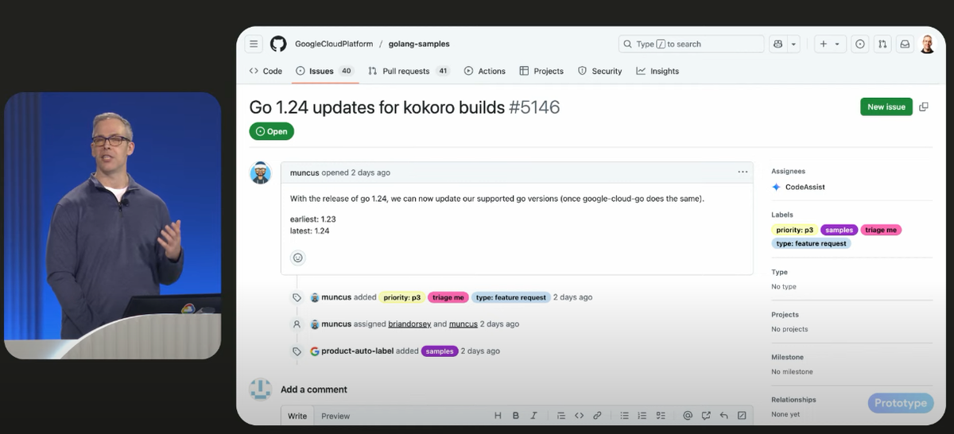Open the GoogleCloudPlatform organization link
The width and height of the screenshot is (954, 434).
(x=334, y=44)
